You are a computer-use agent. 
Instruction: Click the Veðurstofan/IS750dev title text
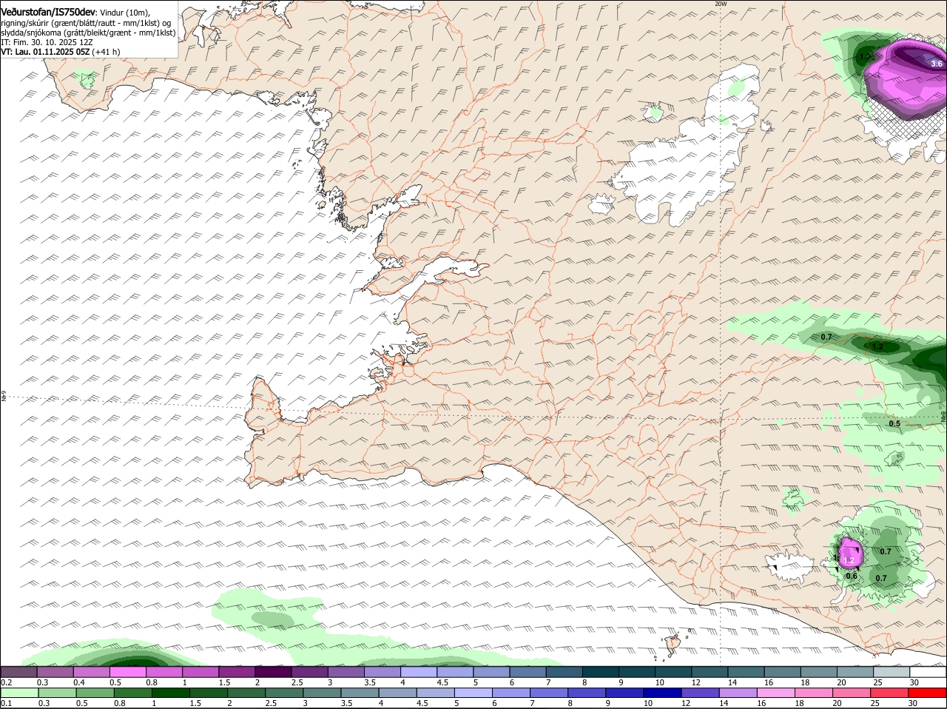coord(47,12)
